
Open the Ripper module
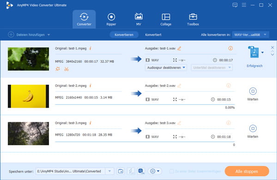pyautogui.click(x=111, y=19)
